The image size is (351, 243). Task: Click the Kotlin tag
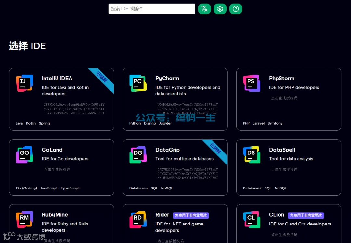click(31, 123)
